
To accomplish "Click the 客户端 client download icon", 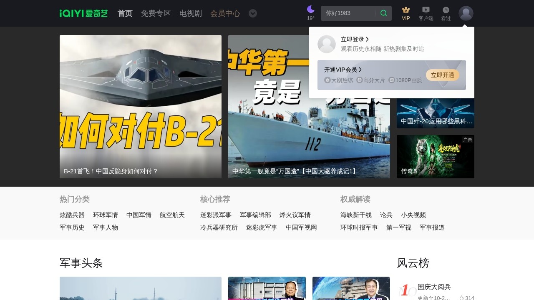I will (426, 10).
